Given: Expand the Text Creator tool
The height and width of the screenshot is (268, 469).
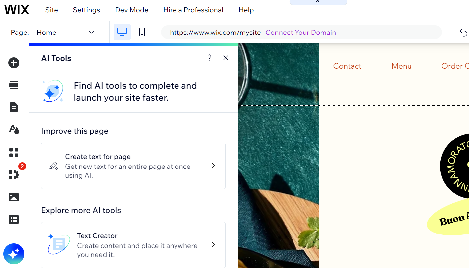Looking at the screenshot, I should tap(213, 244).
